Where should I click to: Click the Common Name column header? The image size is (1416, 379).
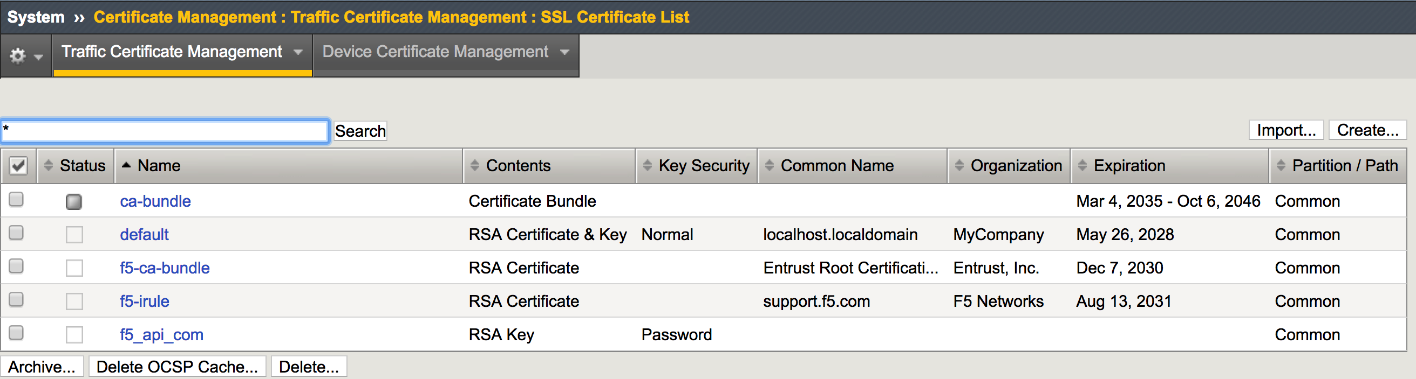coord(853,166)
